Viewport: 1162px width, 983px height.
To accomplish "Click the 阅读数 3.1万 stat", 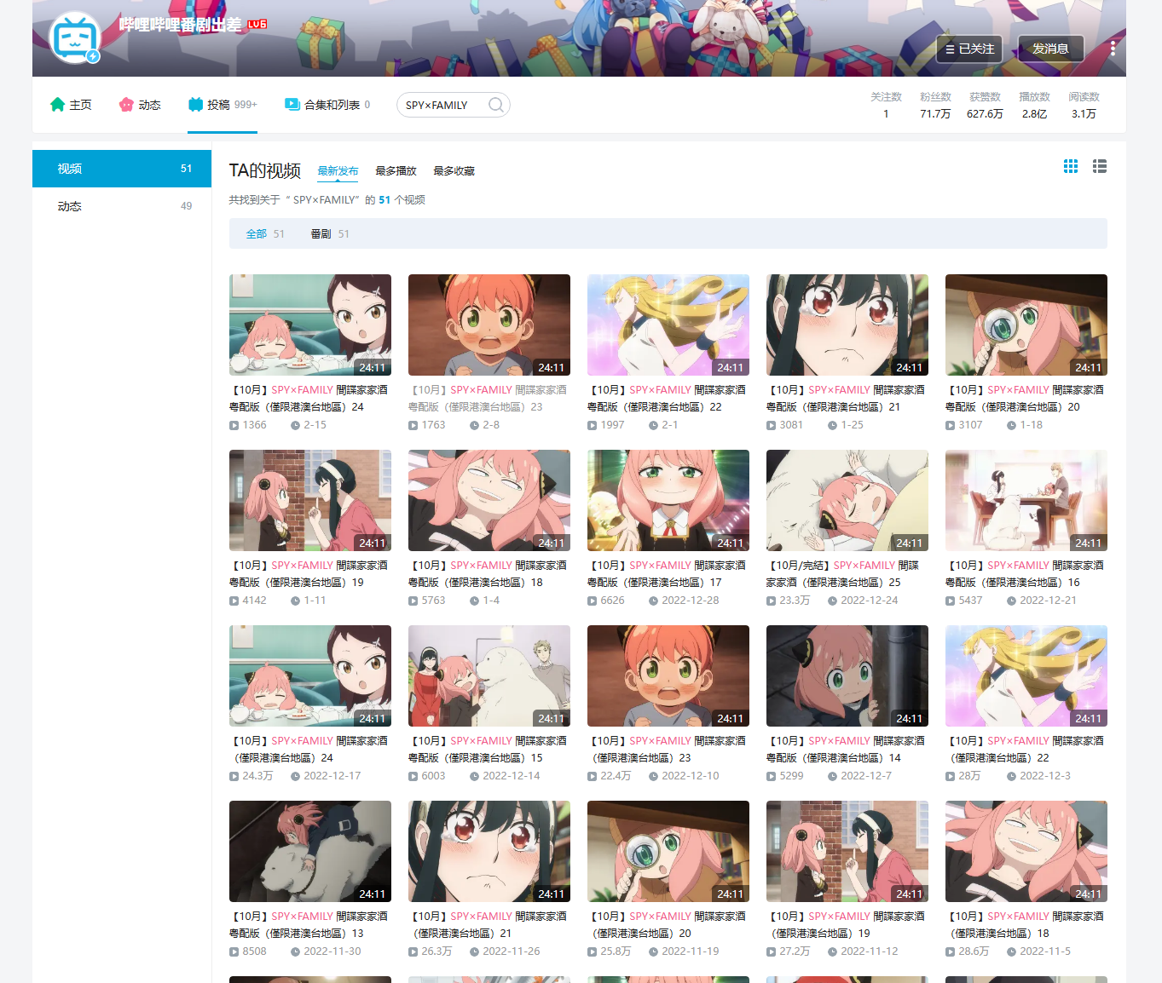I will pyautogui.click(x=1084, y=106).
